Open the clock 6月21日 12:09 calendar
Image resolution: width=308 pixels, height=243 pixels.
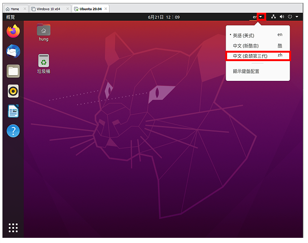164,17
